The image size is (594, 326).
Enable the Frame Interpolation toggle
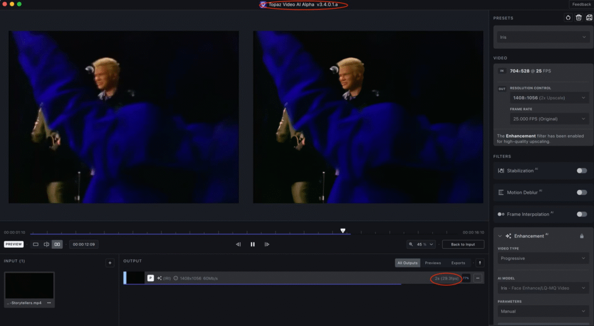581,214
